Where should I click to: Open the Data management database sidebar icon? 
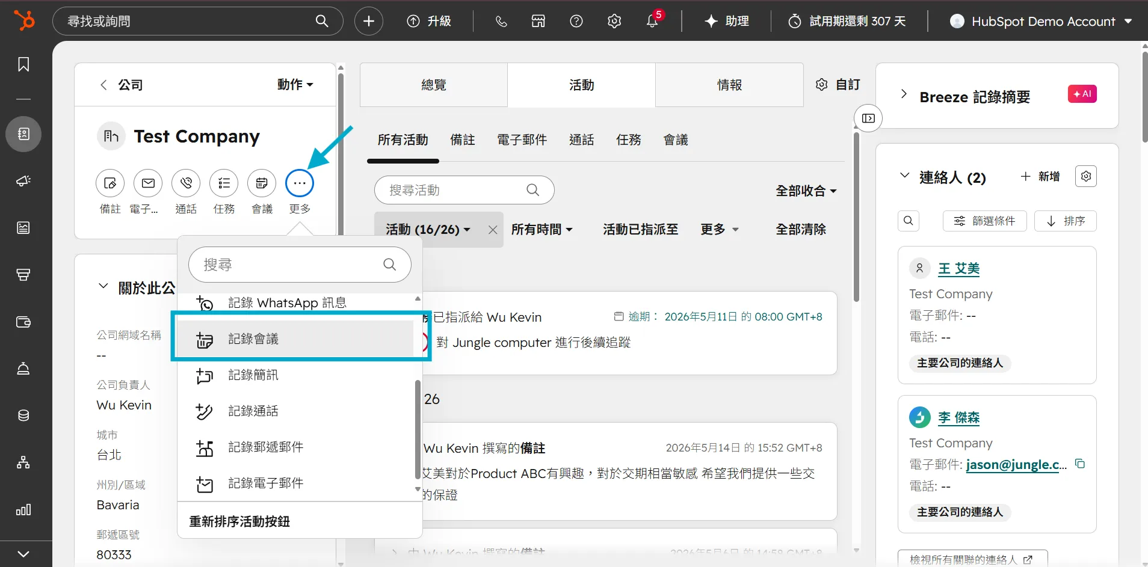pyautogui.click(x=23, y=415)
